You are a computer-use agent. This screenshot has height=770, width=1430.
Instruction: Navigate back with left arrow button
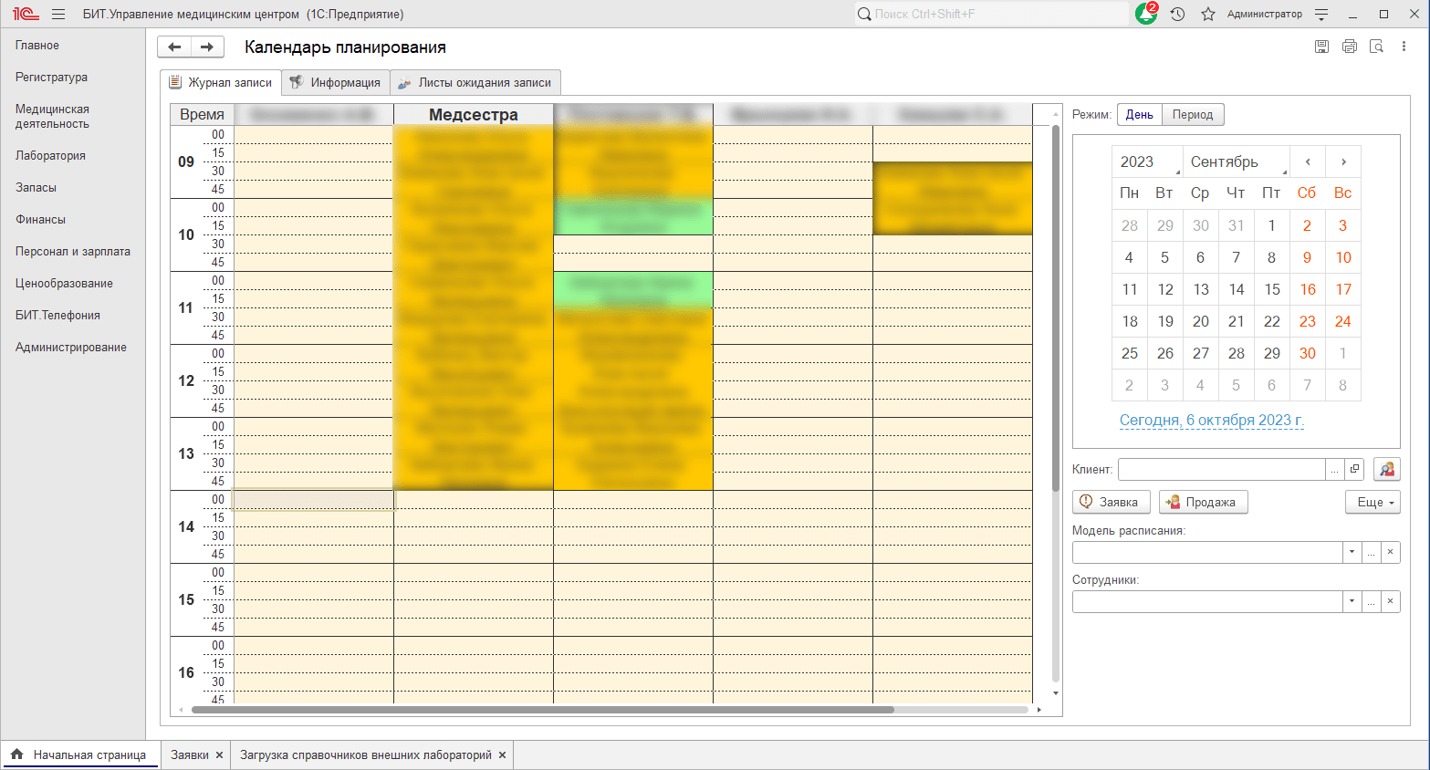[174, 47]
